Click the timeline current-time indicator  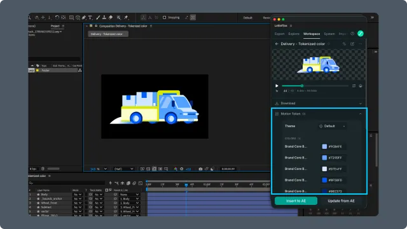tap(186, 185)
